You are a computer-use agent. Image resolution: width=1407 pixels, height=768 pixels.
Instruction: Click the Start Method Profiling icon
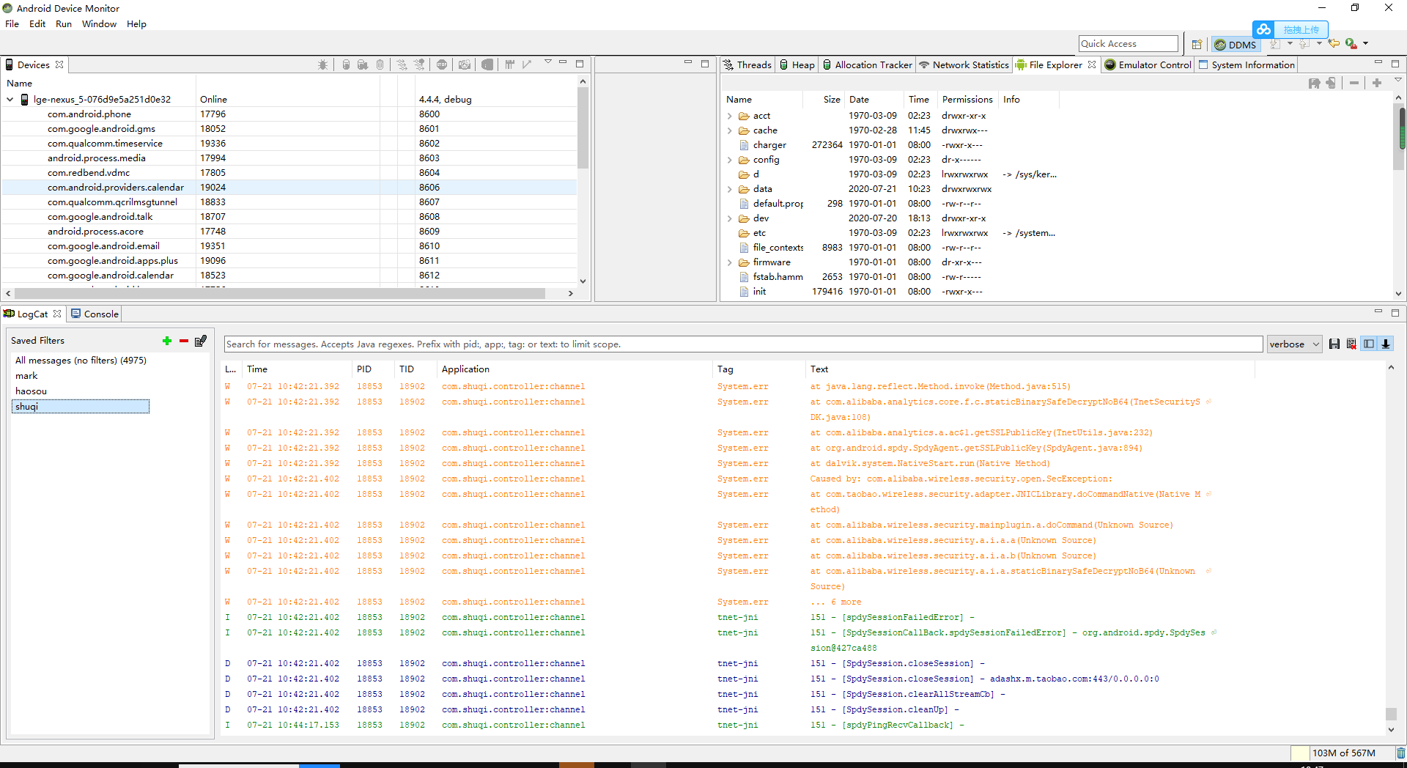click(x=419, y=64)
